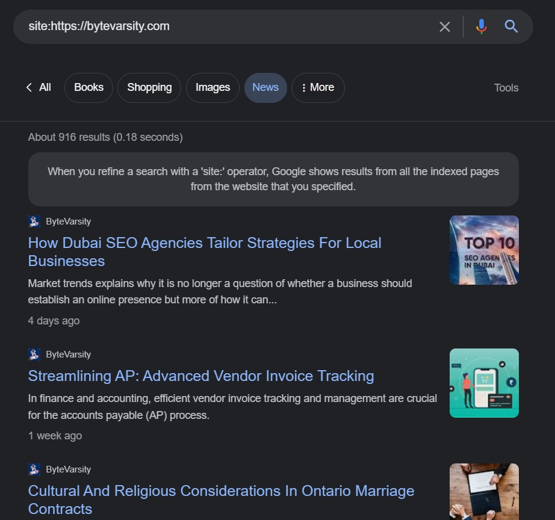Click the 'In finance and accounting' snippet text
Viewport: 555px width, 520px height.
click(x=232, y=407)
